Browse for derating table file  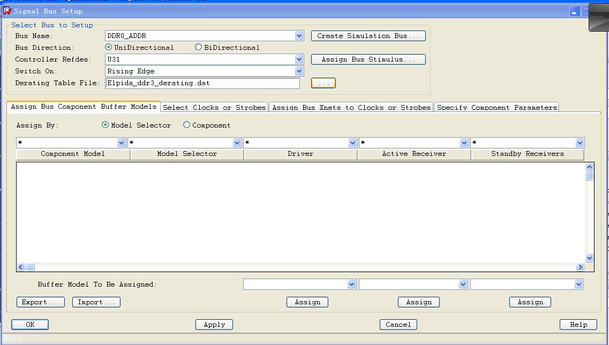(x=323, y=83)
